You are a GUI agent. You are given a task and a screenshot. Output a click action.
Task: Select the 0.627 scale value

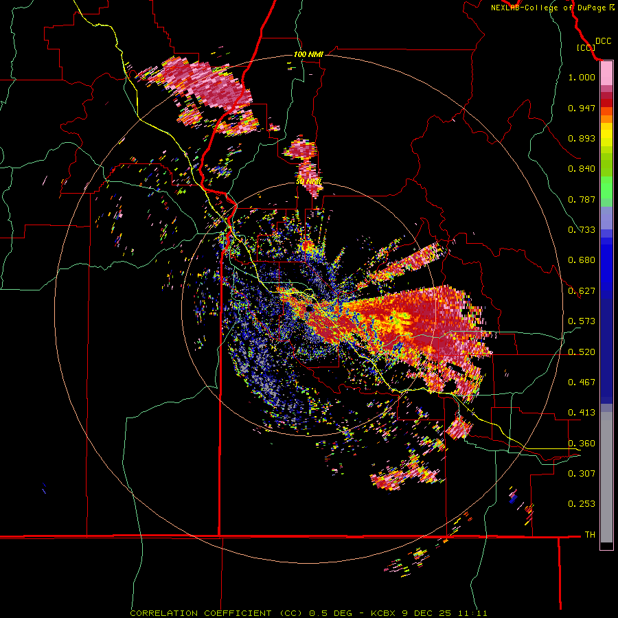pos(582,291)
